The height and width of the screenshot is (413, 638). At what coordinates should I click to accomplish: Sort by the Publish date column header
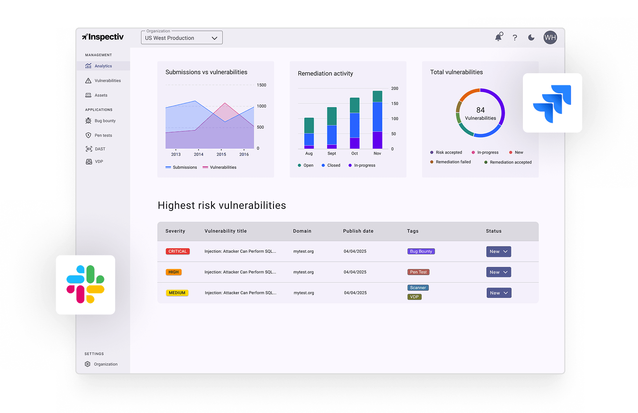point(358,231)
